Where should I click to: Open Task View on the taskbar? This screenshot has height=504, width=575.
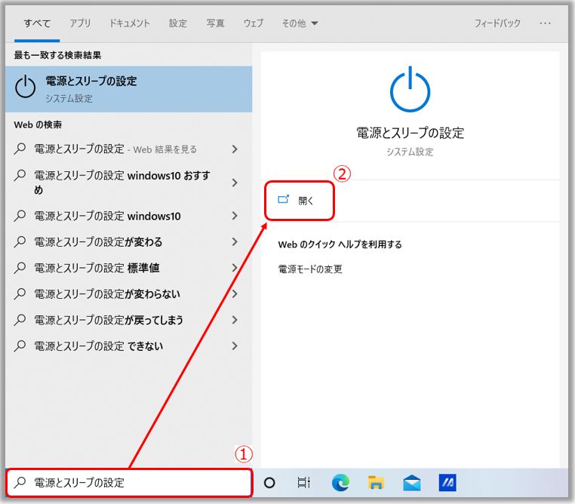(304, 483)
